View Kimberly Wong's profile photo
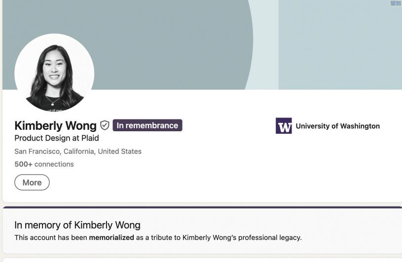Screen dimensions: 402x262 [x=54, y=73]
